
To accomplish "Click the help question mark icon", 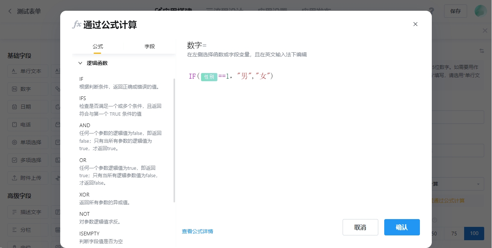I will coord(431,11).
